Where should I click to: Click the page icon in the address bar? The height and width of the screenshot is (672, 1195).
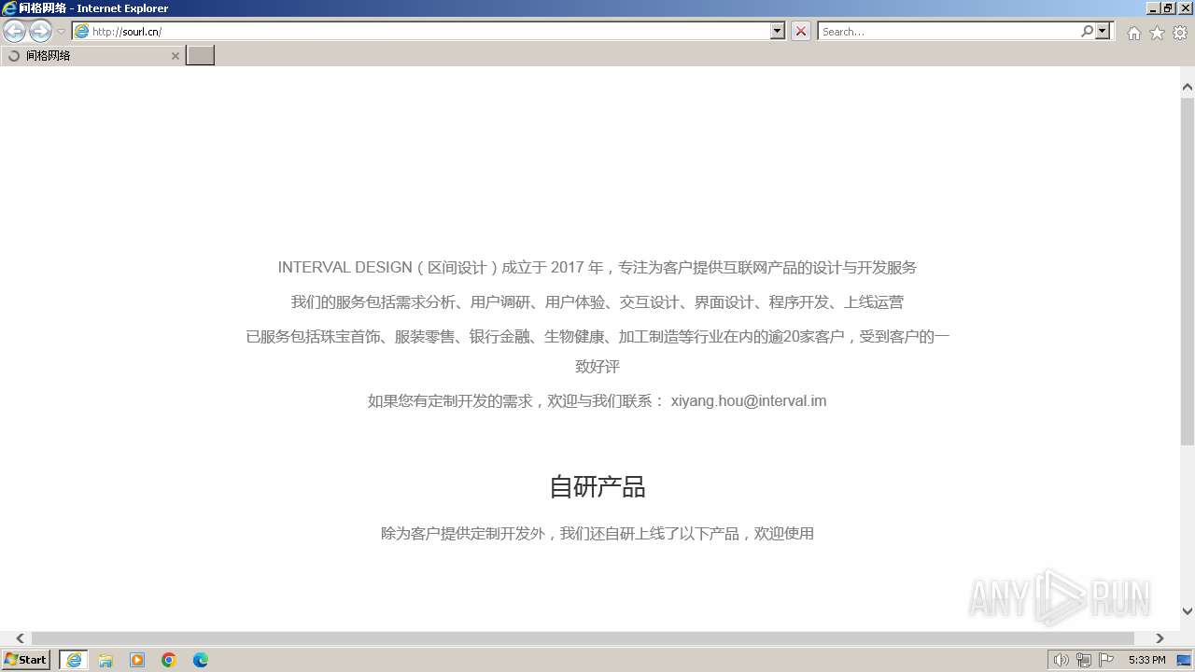pos(82,31)
